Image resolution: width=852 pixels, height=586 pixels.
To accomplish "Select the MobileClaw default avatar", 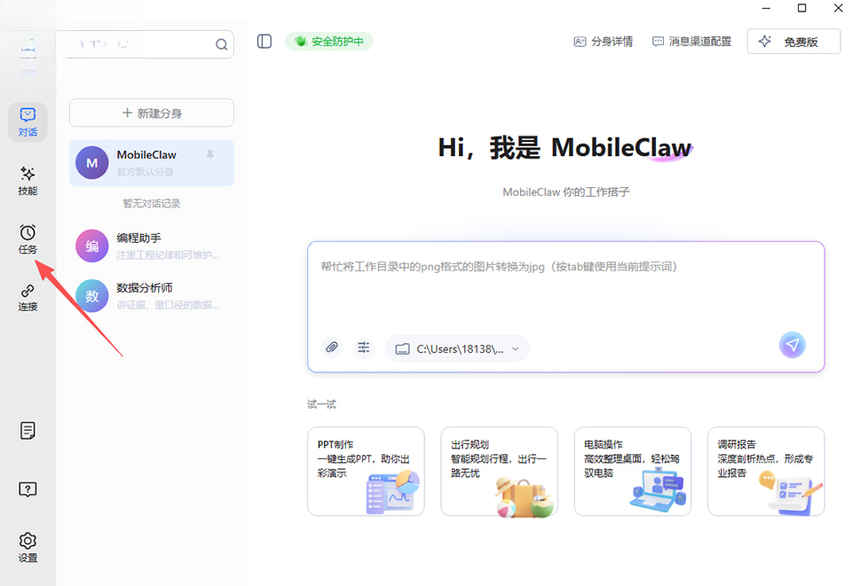I will (x=152, y=163).
